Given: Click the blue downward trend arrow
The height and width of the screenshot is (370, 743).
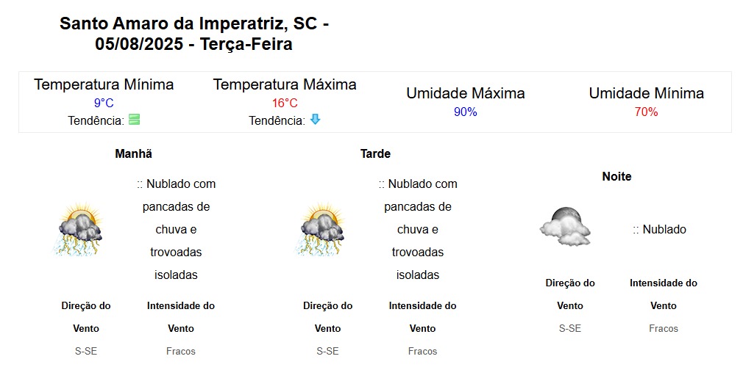Looking at the screenshot, I should pyautogui.click(x=315, y=119).
